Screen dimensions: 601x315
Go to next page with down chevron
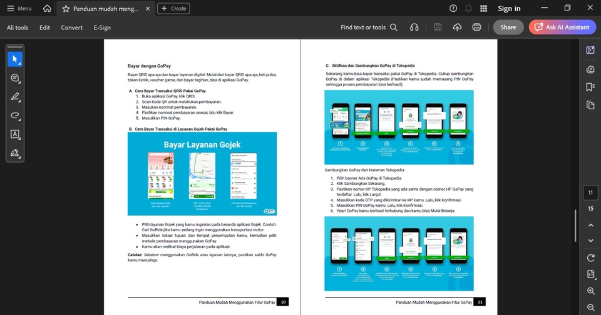click(590, 241)
